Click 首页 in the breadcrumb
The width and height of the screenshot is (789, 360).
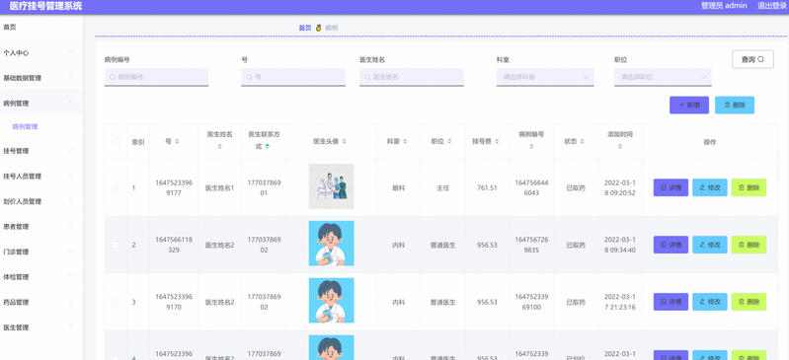305,29
